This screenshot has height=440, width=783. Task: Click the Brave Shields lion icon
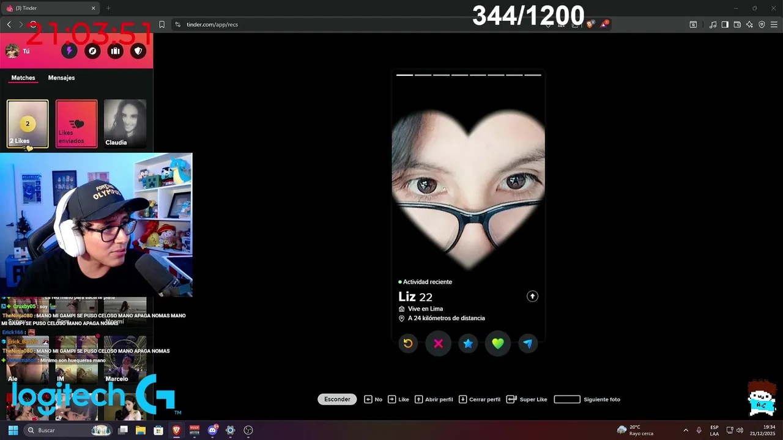coord(590,24)
